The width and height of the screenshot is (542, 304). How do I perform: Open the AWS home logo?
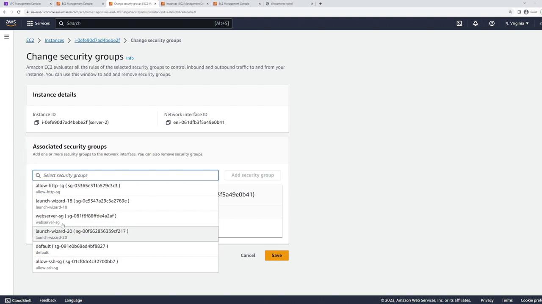11,23
